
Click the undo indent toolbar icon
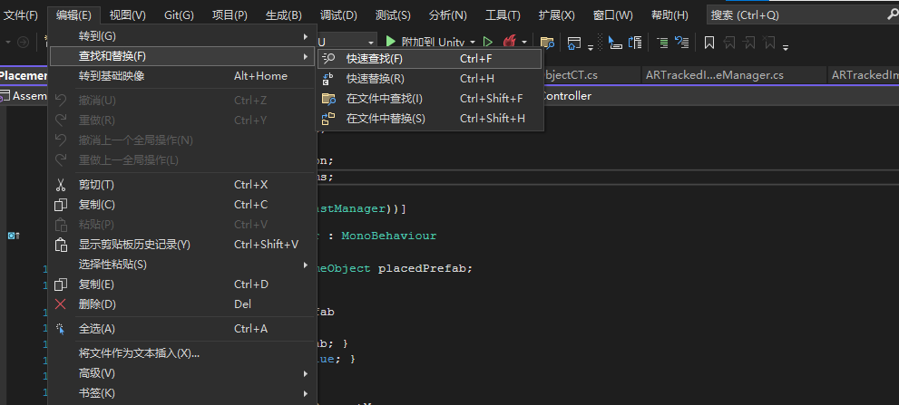pos(681,42)
